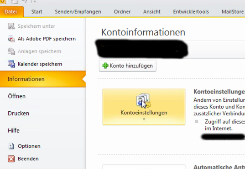245x169 pixels.
Task: Expand the Kontoeinstellungen dropdown arrow
Action: pos(144,119)
